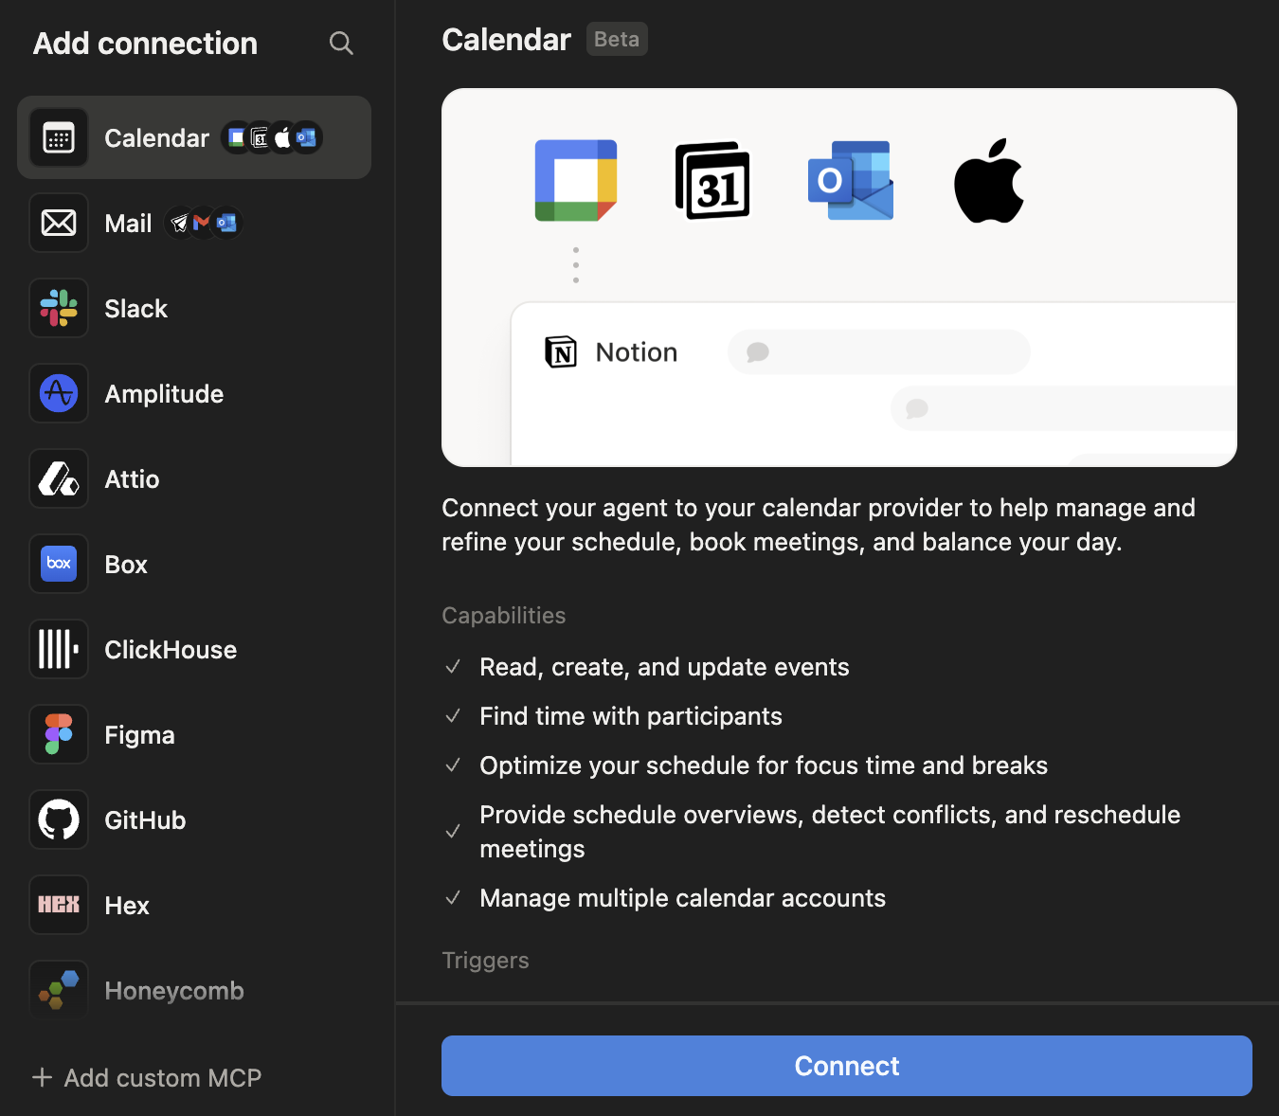Click the Apple logo in preview
The image size is (1279, 1116).
pyautogui.click(x=988, y=180)
